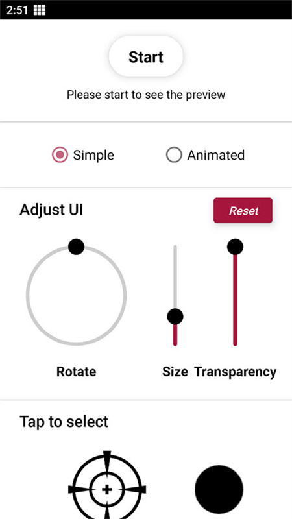Click the bottom of the Rotate ring
The image size is (292, 519).
coord(76,344)
